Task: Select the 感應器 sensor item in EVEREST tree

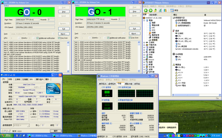Action: (x=153, y=40)
